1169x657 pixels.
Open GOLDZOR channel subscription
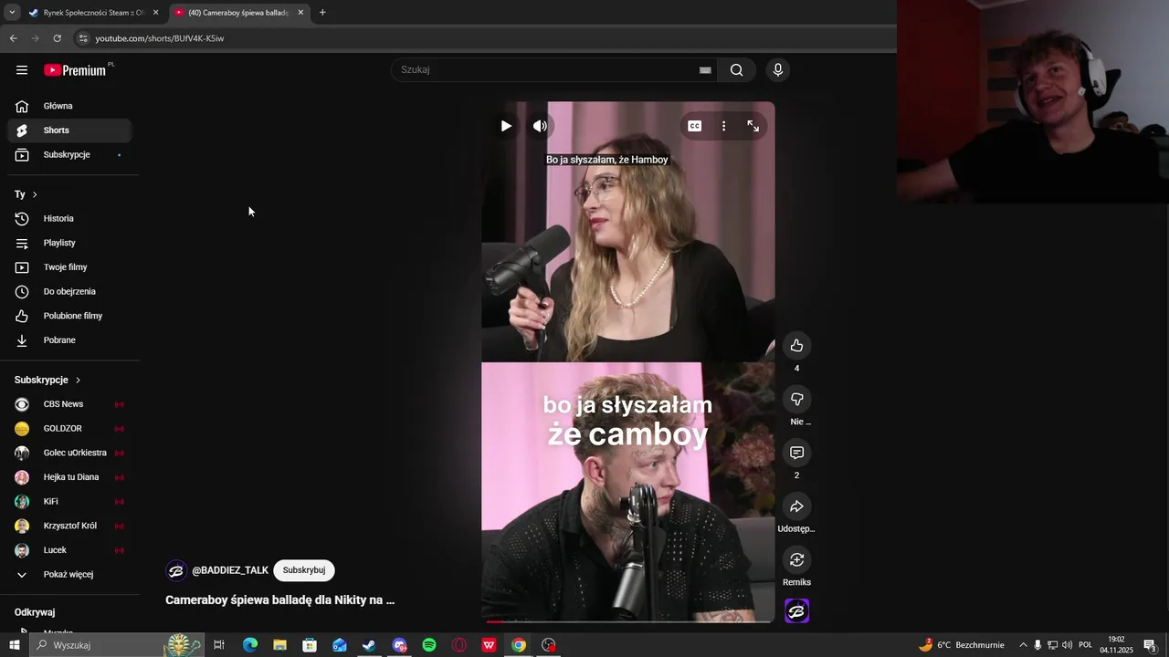click(x=69, y=429)
